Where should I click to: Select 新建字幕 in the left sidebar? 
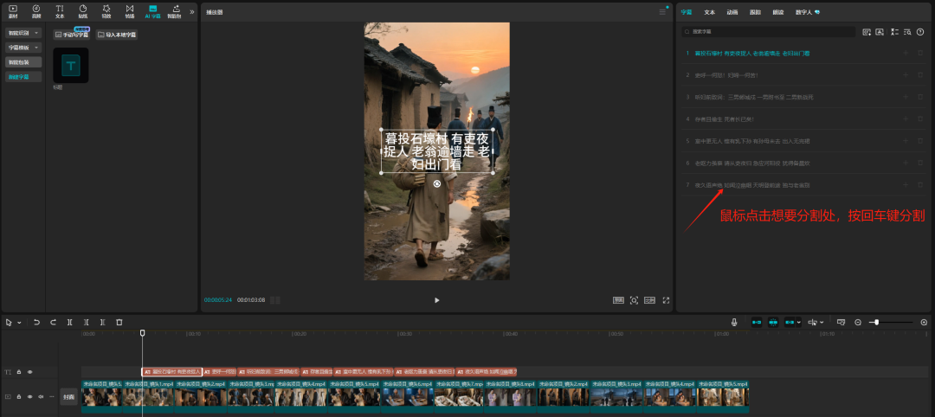click(24, 76)
